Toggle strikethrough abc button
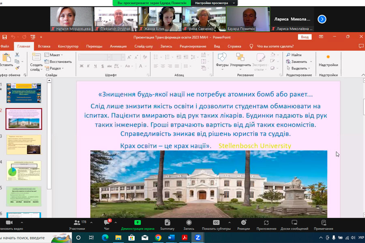This screenshot has width=365, height=243. click(109, 66)
